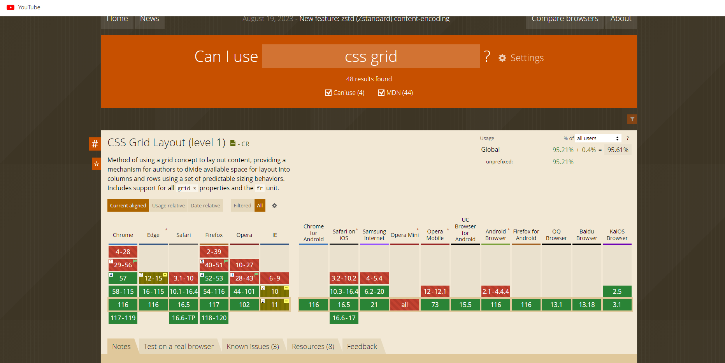The image size is (725, 363).
Task: Switch to Usage relative view
Action: click(x=169, y=205)
